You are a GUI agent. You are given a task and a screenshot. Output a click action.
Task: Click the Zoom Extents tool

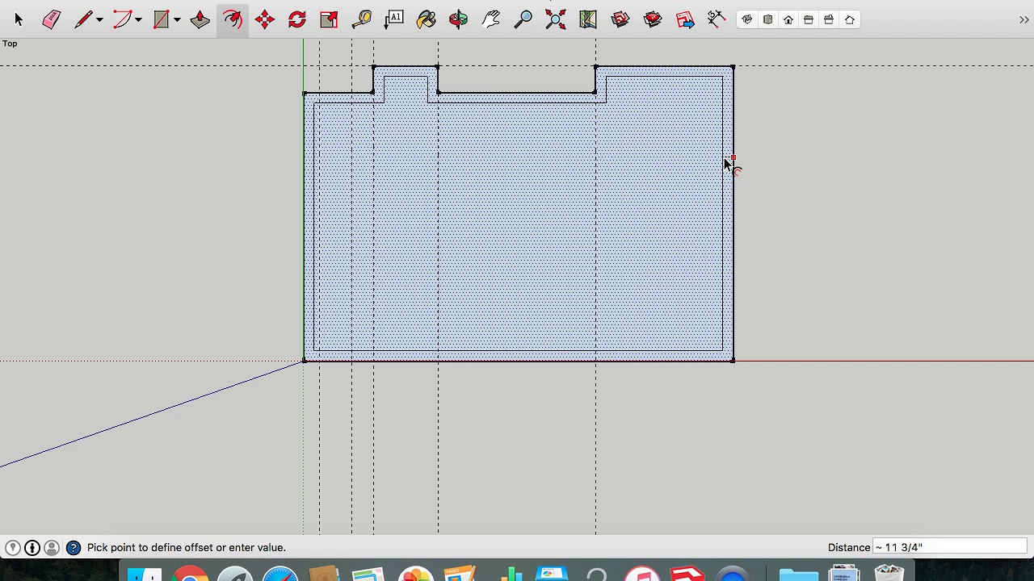[x=555, y=19]
